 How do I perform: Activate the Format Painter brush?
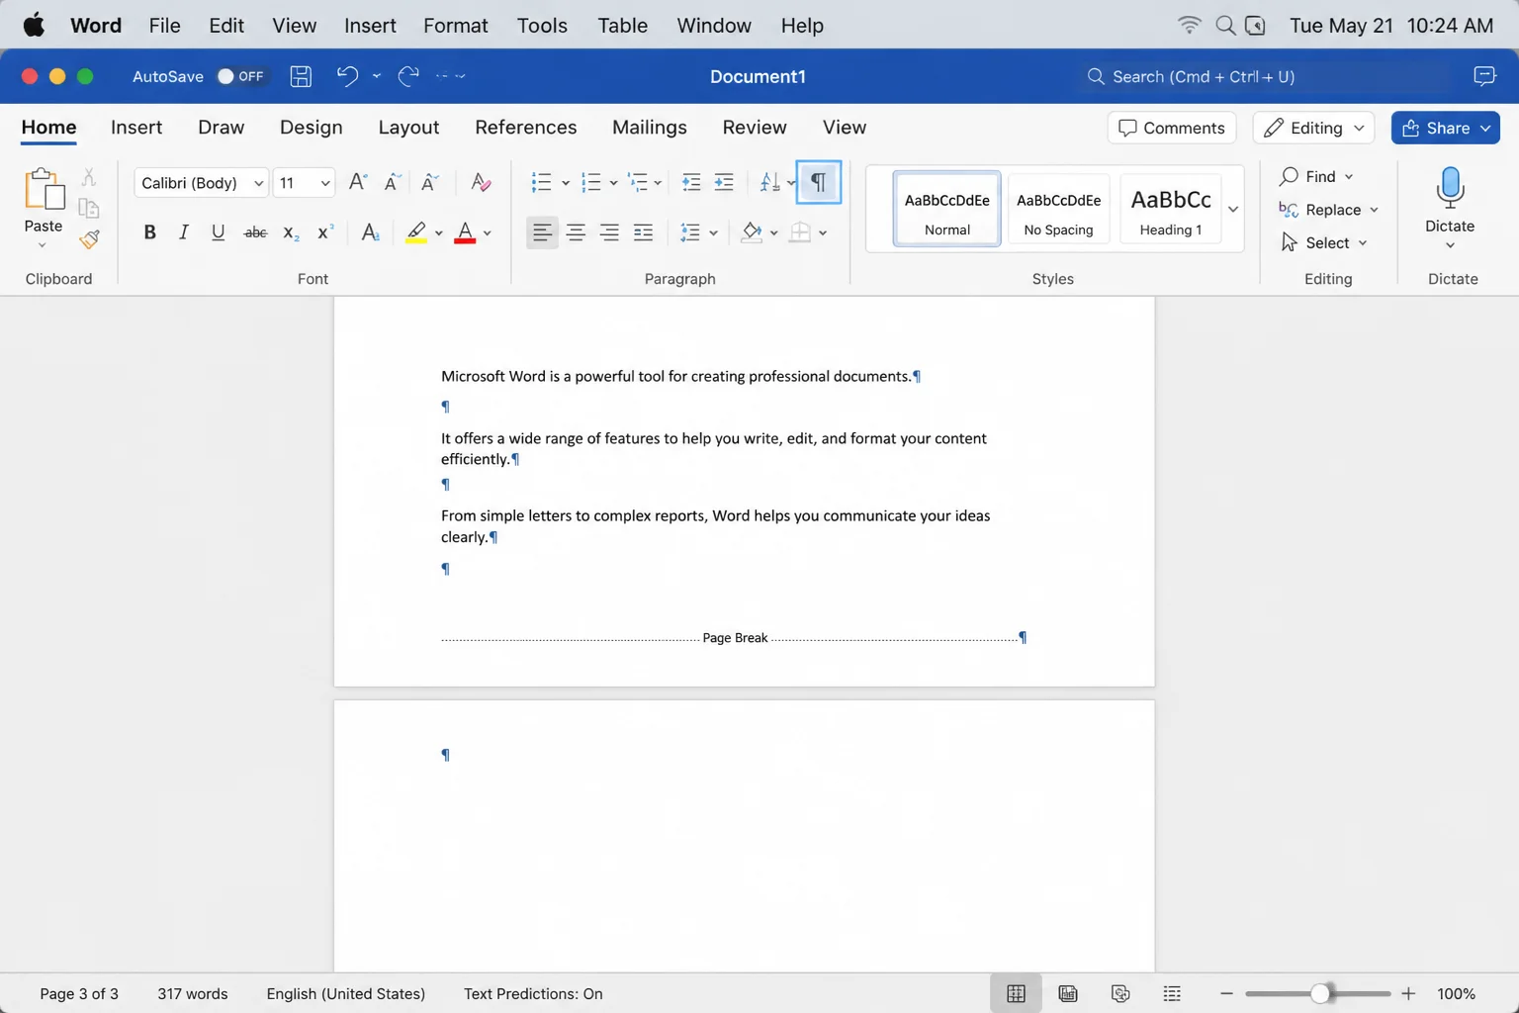(x=89, y=239)
